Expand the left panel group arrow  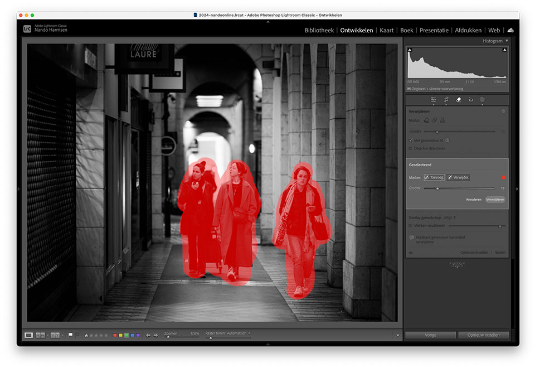point(19,188)
